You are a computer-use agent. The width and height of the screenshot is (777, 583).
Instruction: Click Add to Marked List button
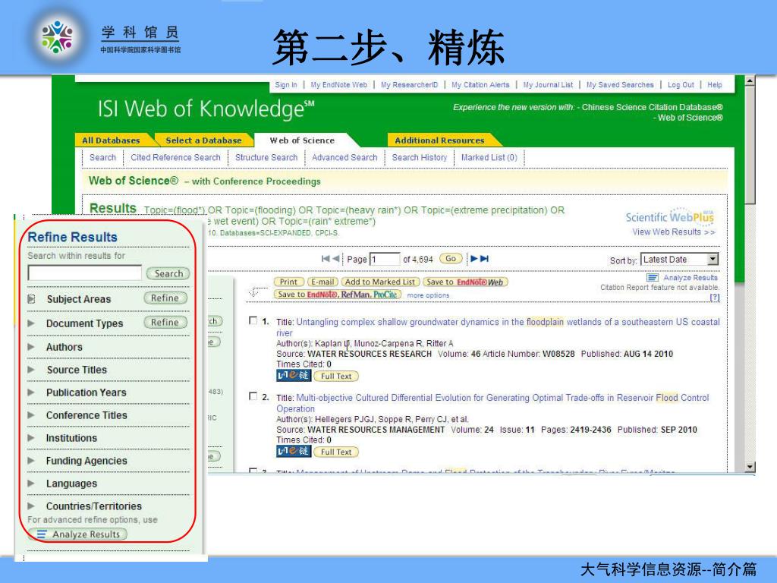point(380,282)
